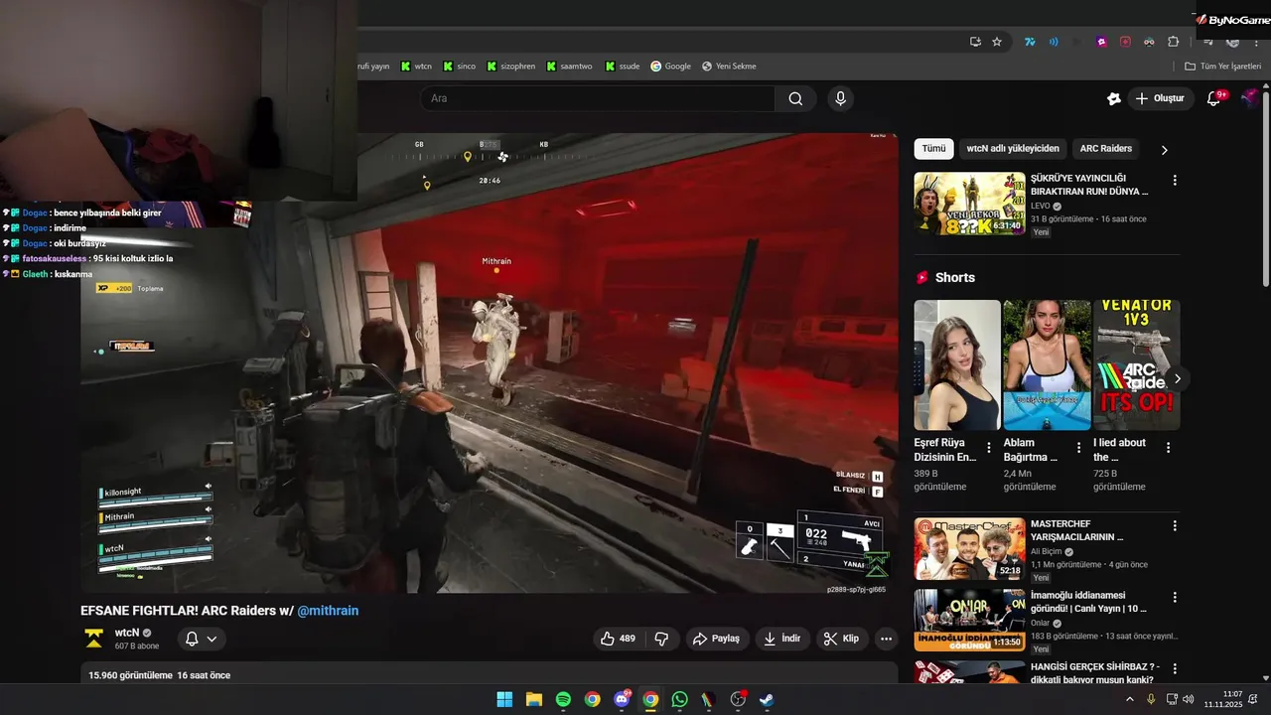The width and height of the screenshot is (1271, 715).
Task: Select the ARC Raiders filter chip
Action: [x=1106, y=149]
